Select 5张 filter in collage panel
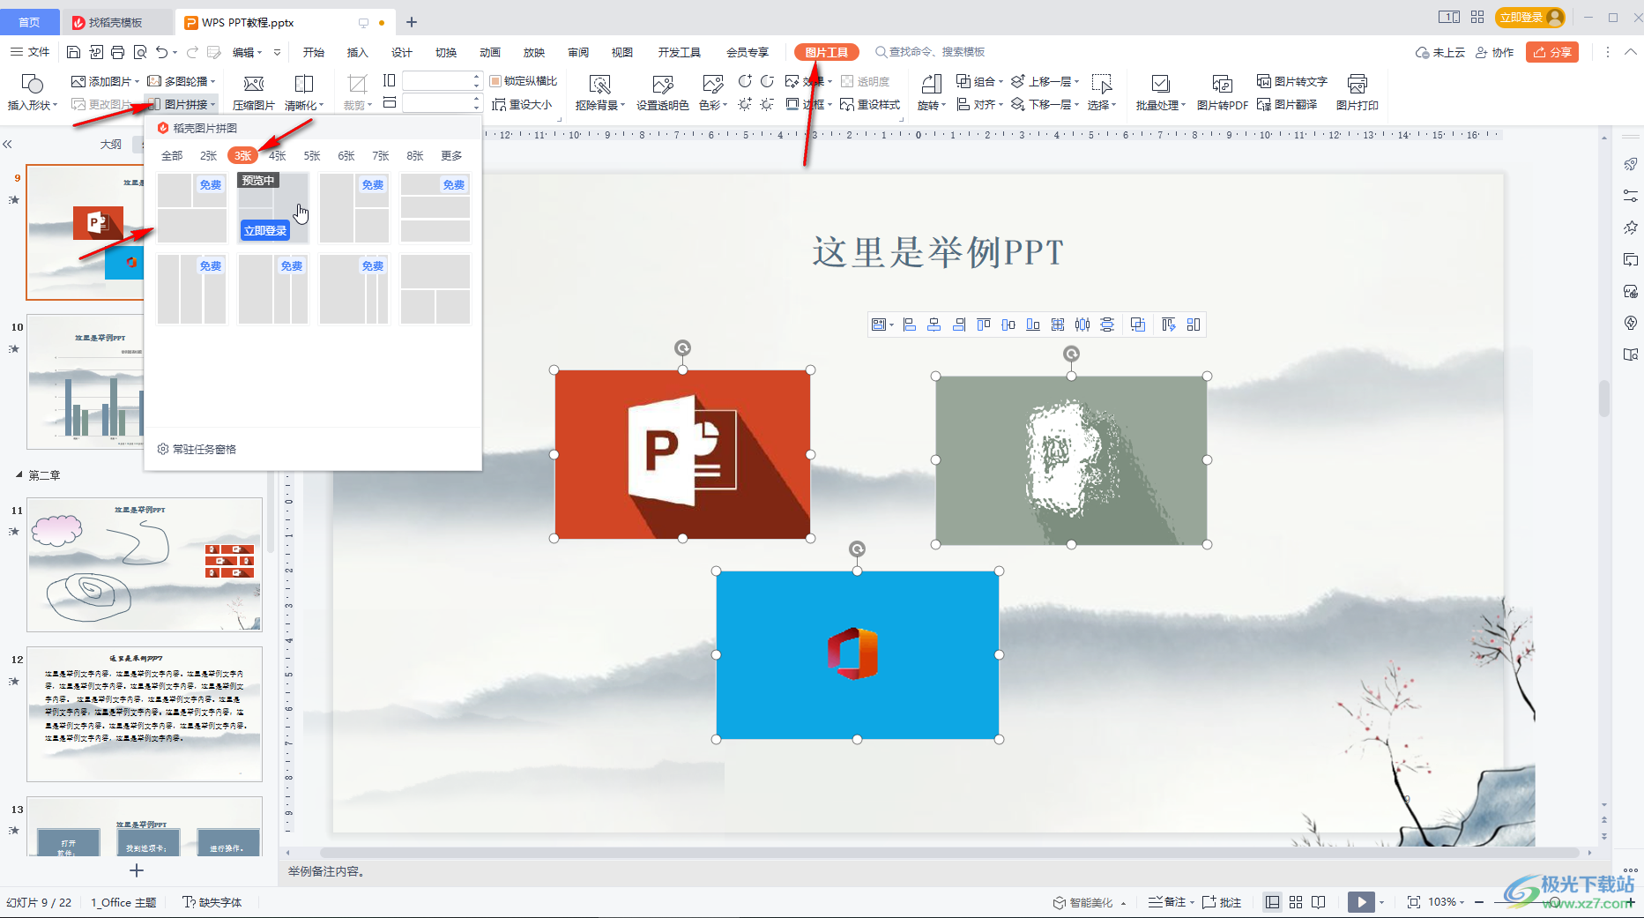1644x918 pixels. (x=312, y=155)
